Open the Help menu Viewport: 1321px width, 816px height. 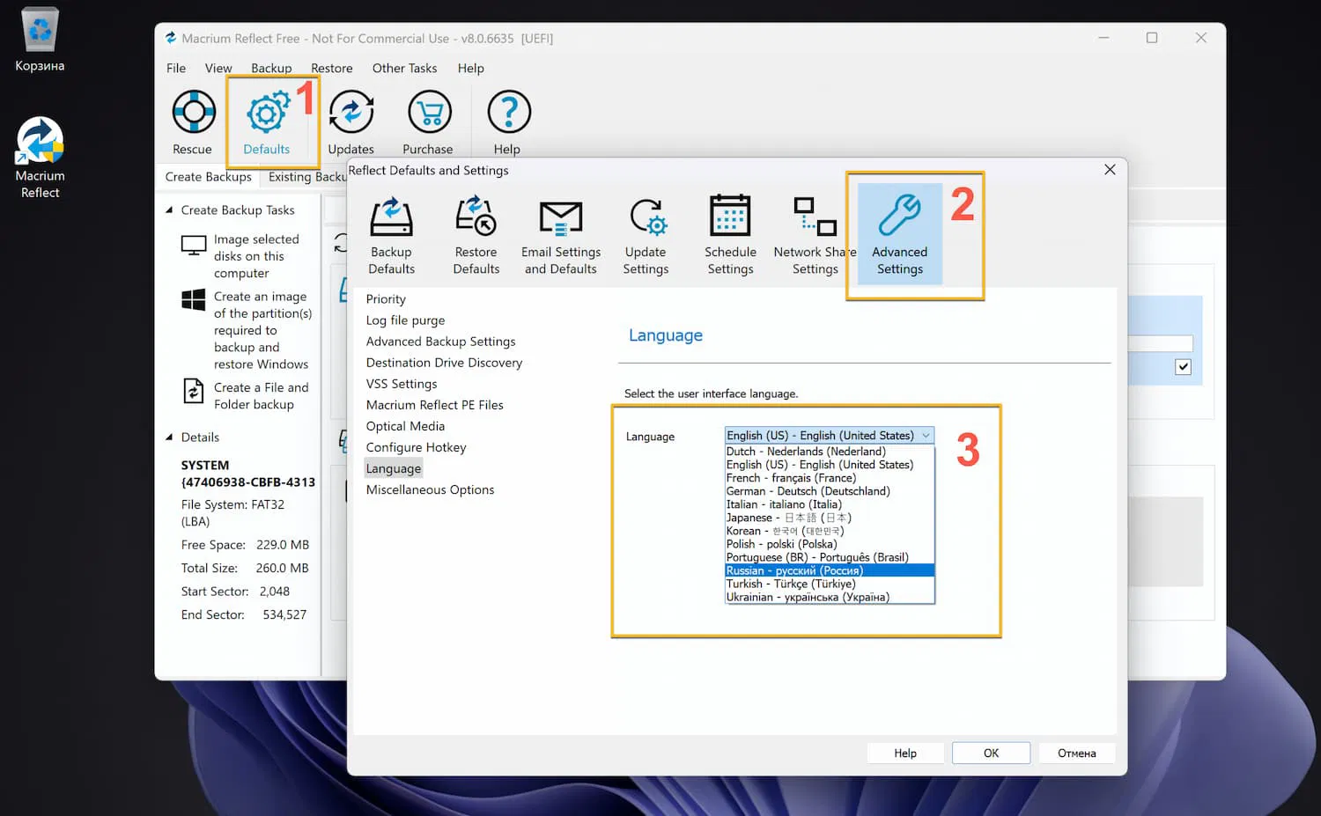click(x=471, y=68)
